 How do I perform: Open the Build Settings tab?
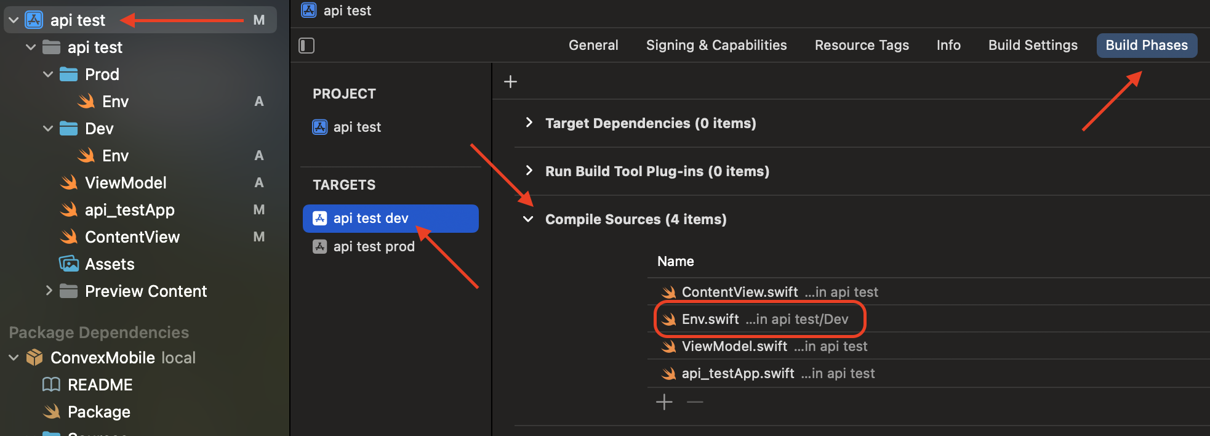(x=1033, y=46)
